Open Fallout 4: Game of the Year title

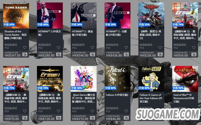151,98
